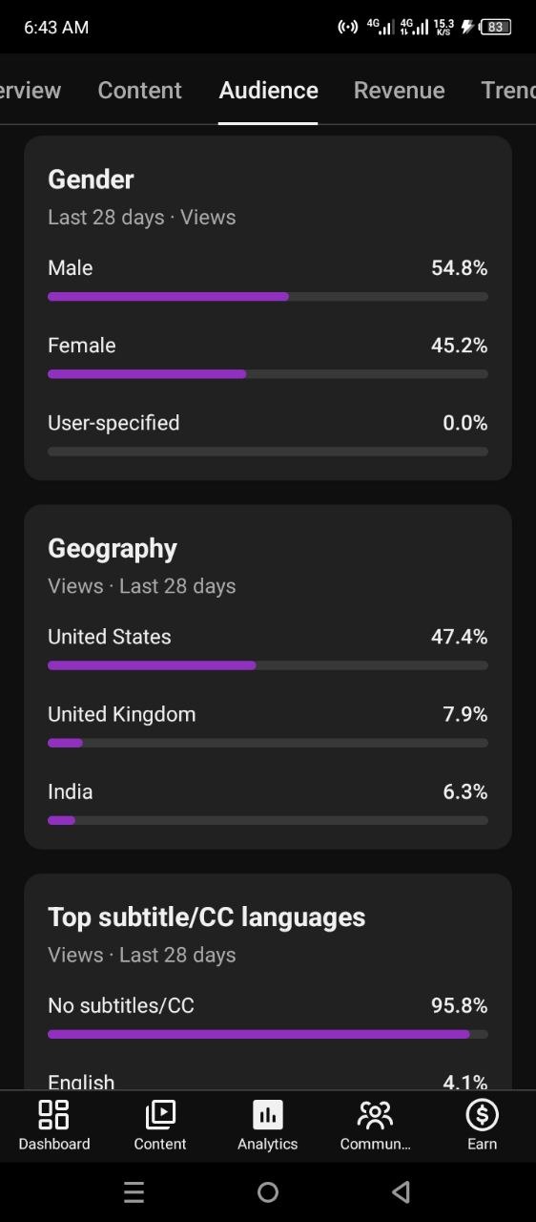Tap the Android home circle button
Image resolution: width=536 pixels, height=1222 pixels.
coord(268,1191)
